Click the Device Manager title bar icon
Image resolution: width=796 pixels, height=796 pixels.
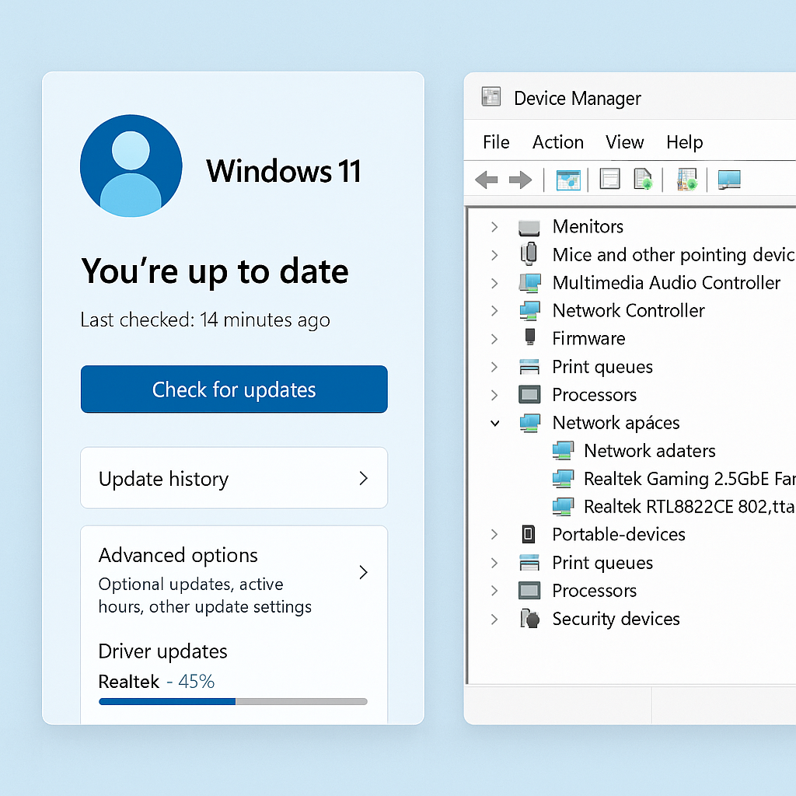491,96
